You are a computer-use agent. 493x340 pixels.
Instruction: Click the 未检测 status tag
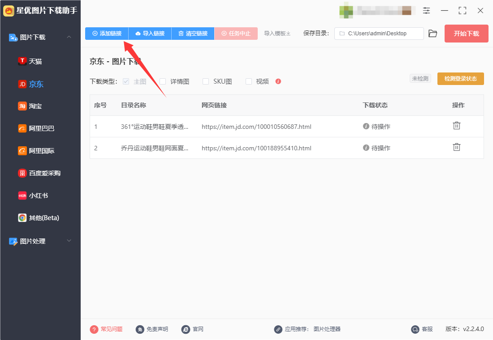420,78
